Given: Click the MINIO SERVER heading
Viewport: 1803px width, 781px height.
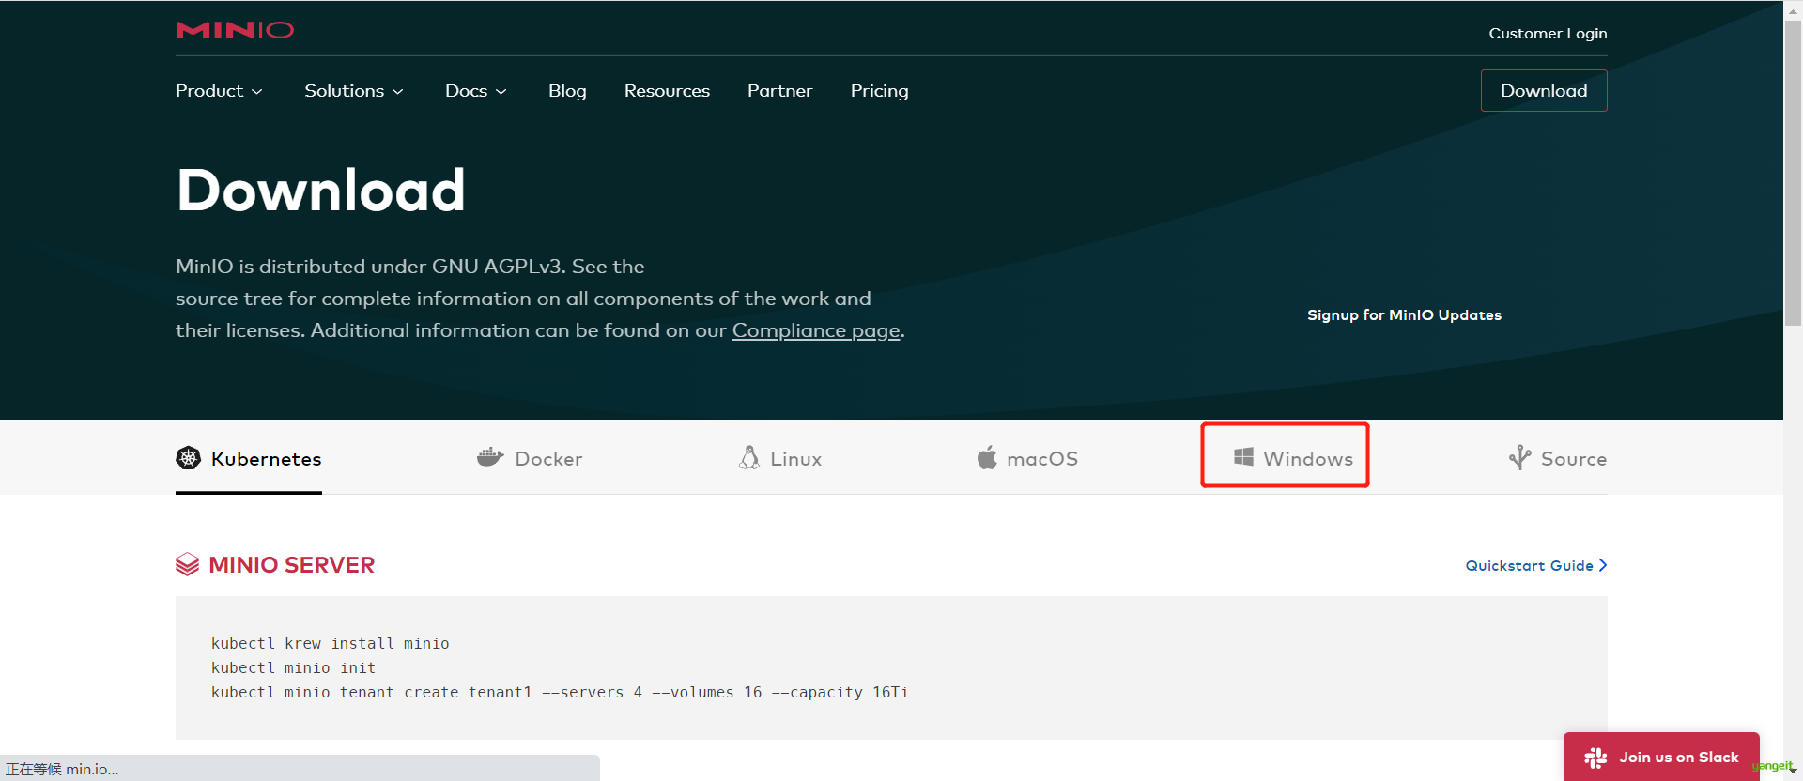Looking at the screenshot, I should (292, 564).
